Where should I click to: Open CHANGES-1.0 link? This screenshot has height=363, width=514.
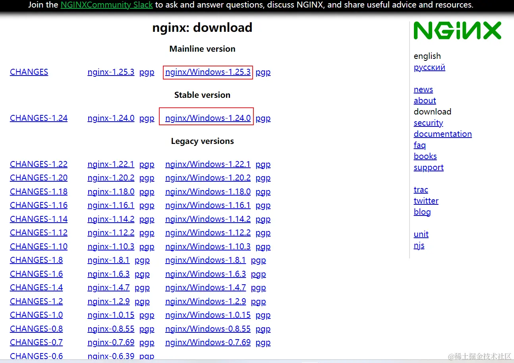click(36, 315)
